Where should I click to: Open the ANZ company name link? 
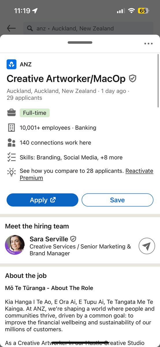click(x=26, y=64)
